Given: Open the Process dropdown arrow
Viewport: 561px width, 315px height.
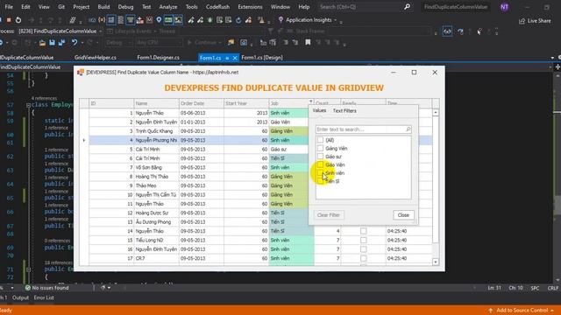Looking at the screenshot, I should [101, 31].
